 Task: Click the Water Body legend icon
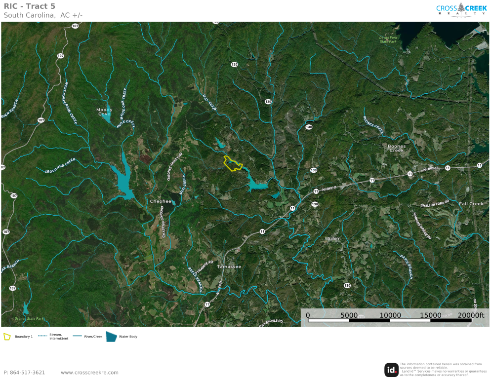(x=111, y=337)
